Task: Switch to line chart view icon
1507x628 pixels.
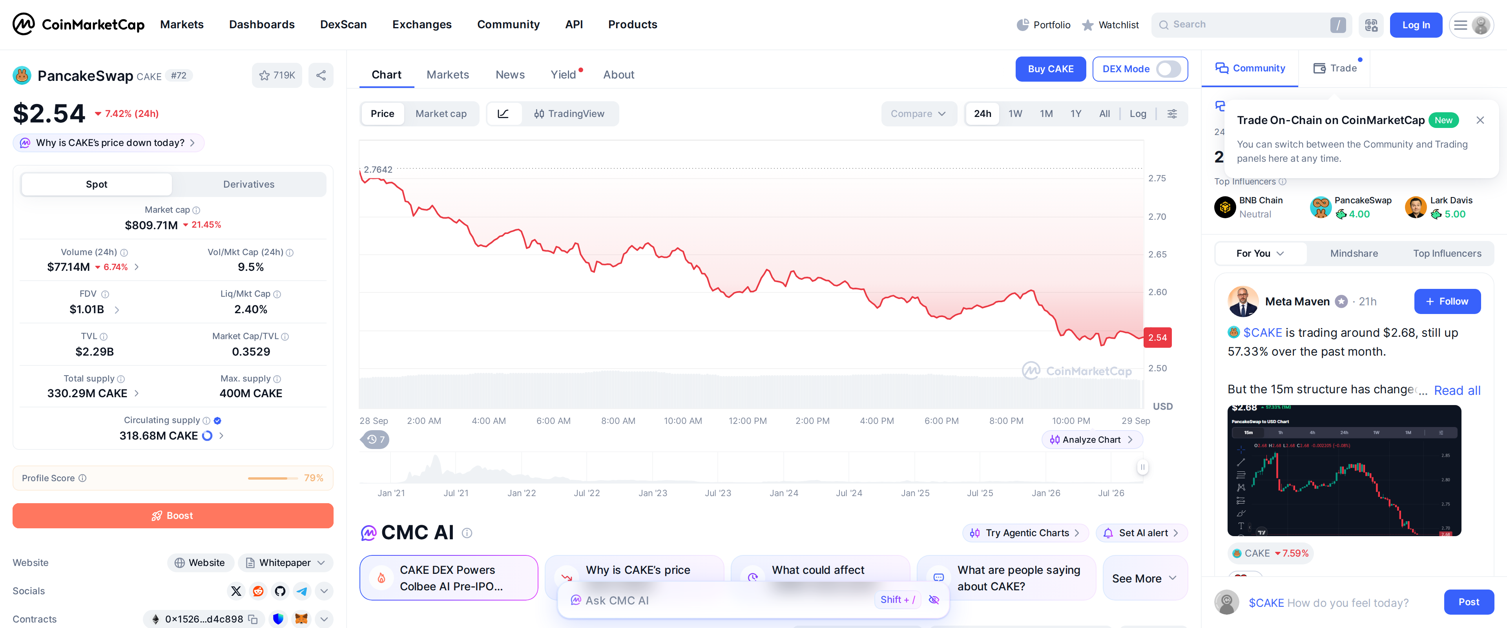Action: (503, 113)
